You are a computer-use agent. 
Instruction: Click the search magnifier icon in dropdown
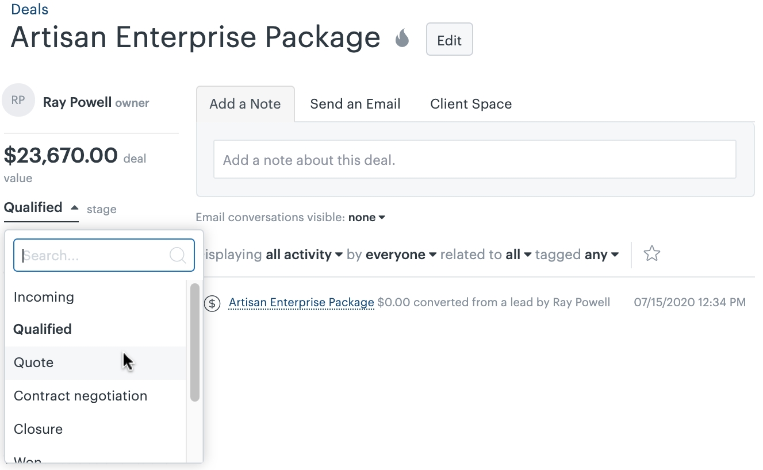point(178,255)
